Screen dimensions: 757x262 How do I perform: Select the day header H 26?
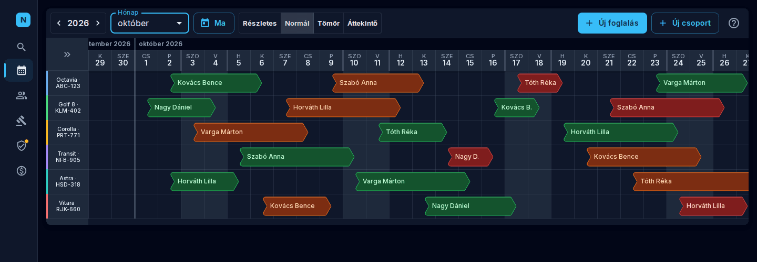click(x=724, y=60)
